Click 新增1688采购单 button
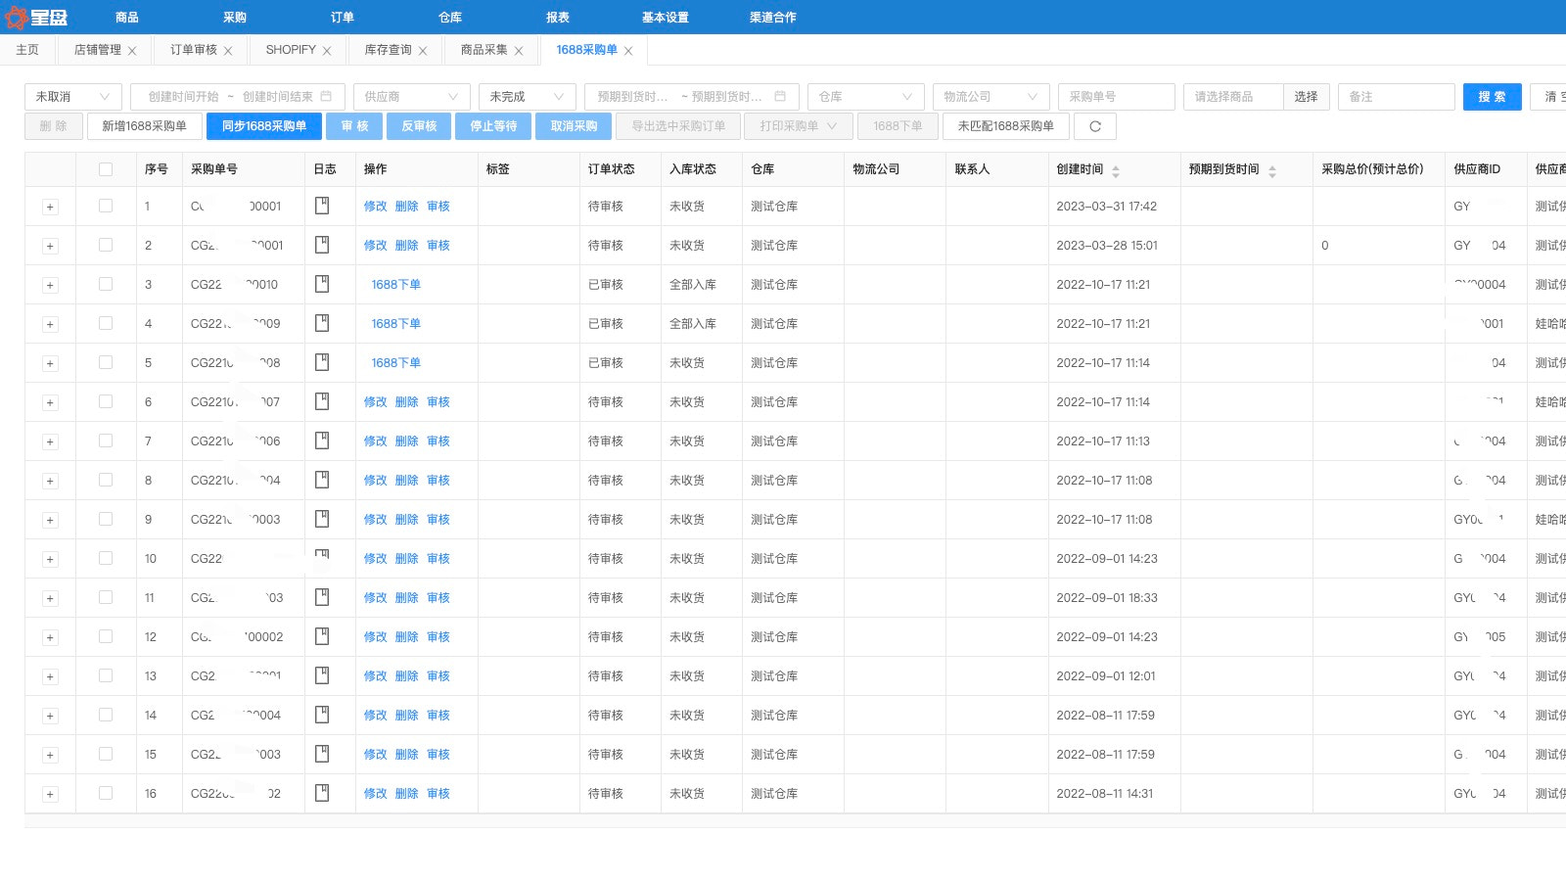The width and height of the screenshot is (1566, 881). (x=144, y=126)
